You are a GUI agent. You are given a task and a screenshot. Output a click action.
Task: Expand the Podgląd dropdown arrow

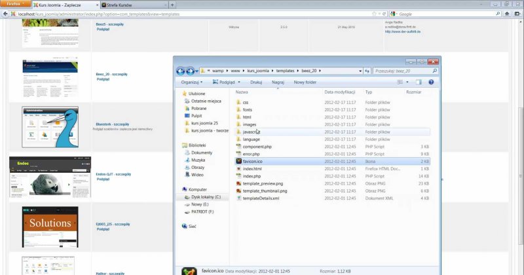click(240, 82)
